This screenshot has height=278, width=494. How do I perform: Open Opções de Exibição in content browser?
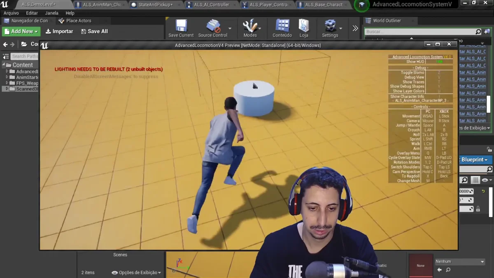point(136,273)
